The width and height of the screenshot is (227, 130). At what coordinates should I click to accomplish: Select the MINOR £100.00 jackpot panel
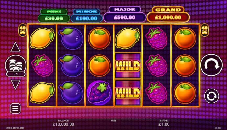point(87,15)
